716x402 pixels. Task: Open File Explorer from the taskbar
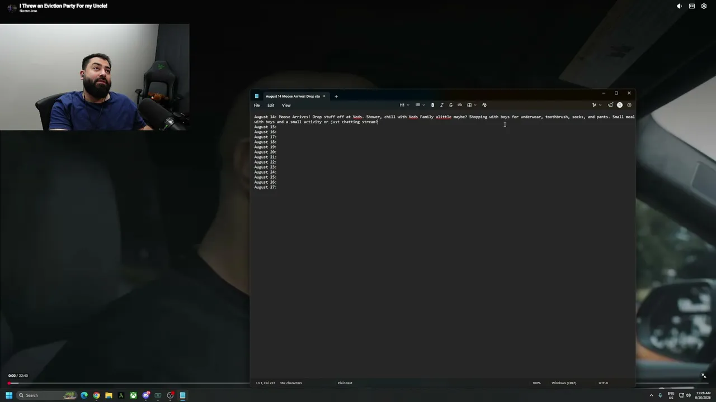tap(109, 395)
